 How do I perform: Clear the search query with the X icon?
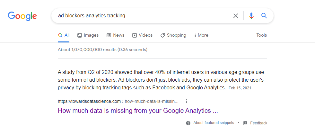tap(236, 16)
